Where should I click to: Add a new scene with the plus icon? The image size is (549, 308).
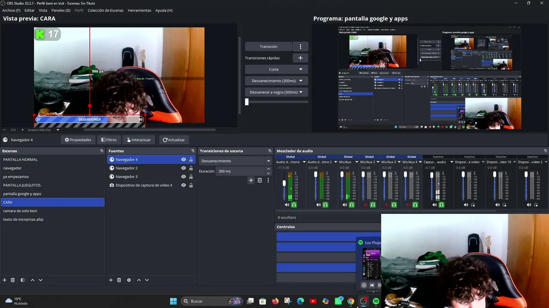(x=5, y=280)
